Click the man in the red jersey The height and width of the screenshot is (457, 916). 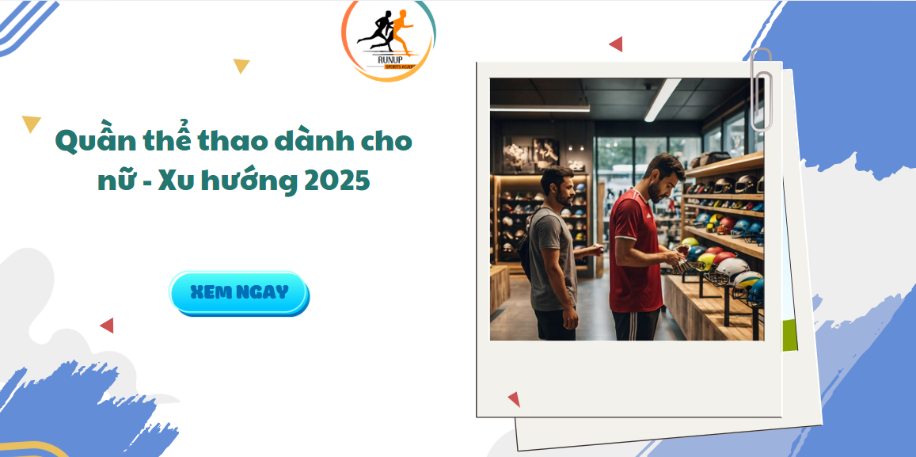coord(643,249)
